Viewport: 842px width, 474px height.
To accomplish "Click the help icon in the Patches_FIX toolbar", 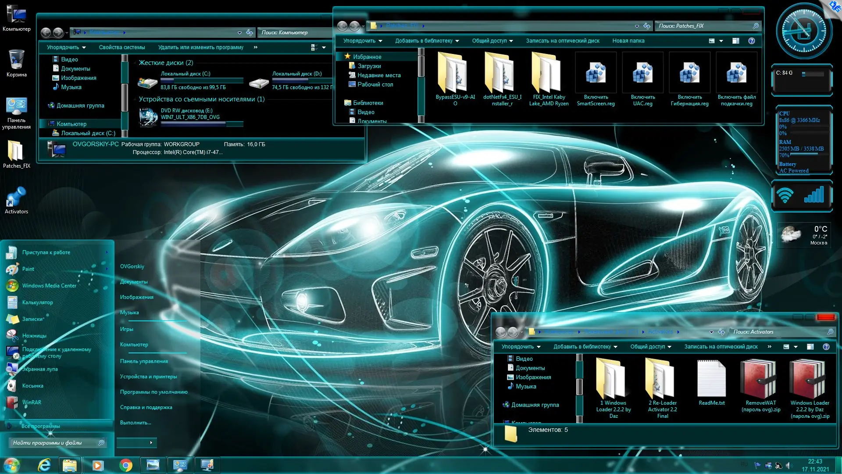I will tap(752, 41).
